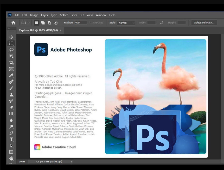Choose Add to Selection mode
The width and height of the screenshot is (224, 170).
(43, 23)
